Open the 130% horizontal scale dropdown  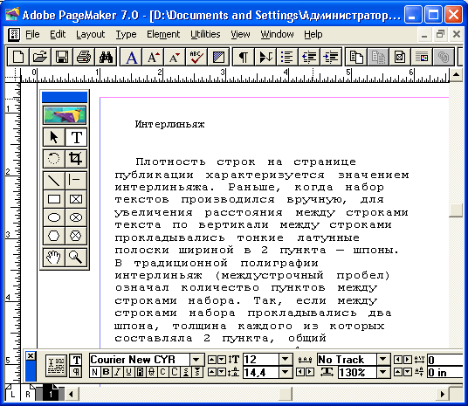(x=383, y=372)
